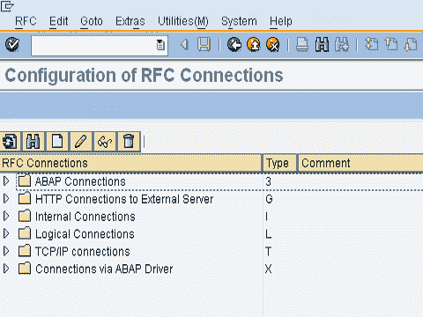Open the Goto menu
The image size is (423, 317).
tap(92, 21)
